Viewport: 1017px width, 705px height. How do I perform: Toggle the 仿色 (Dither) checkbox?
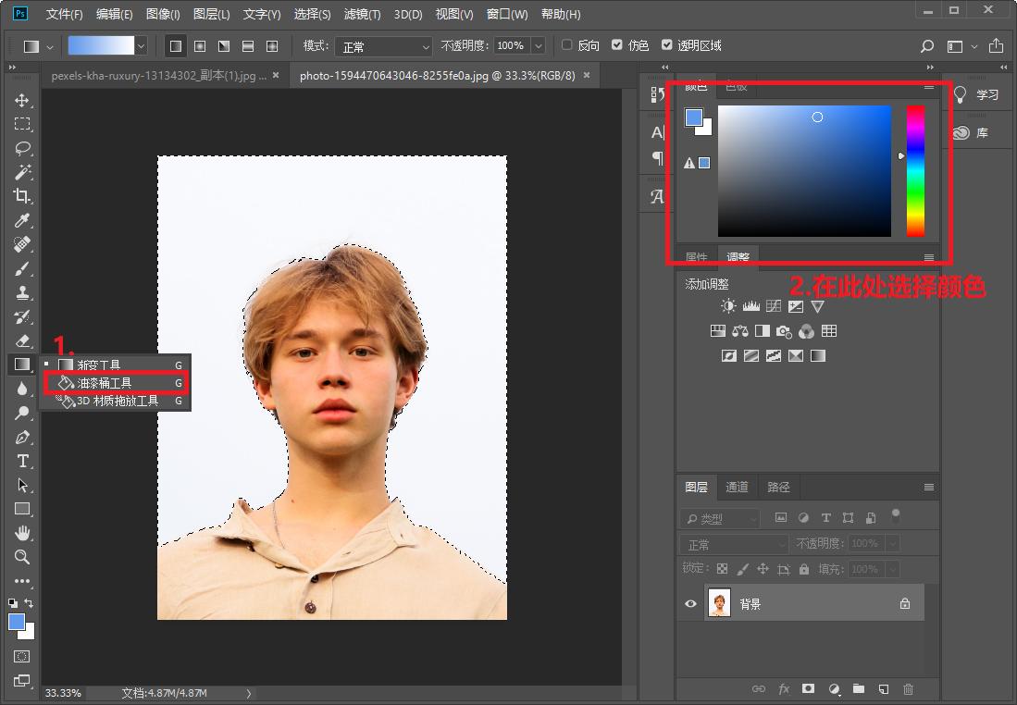tap(617, 45)
